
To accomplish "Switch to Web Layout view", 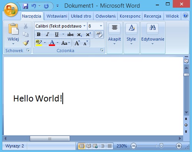I will pos(95,146).
